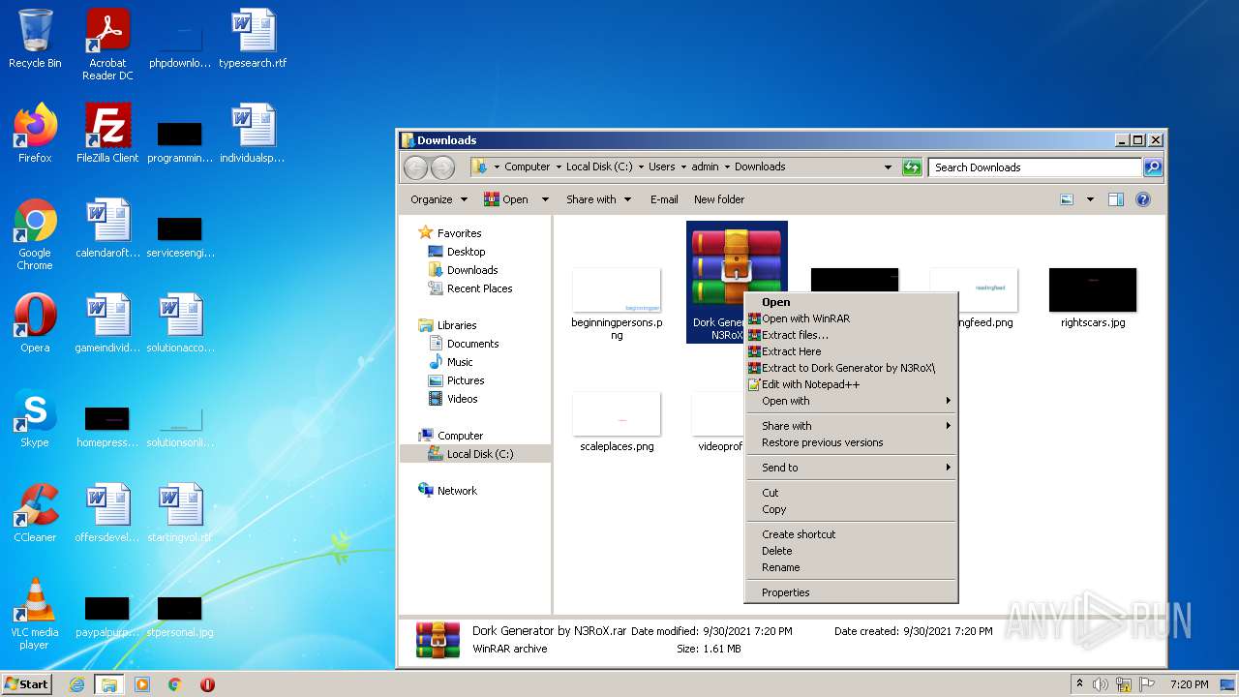Open Firefox desktop shortcut
The height and width of the screenshot is (697, 1239).
(x=35, y=134)
